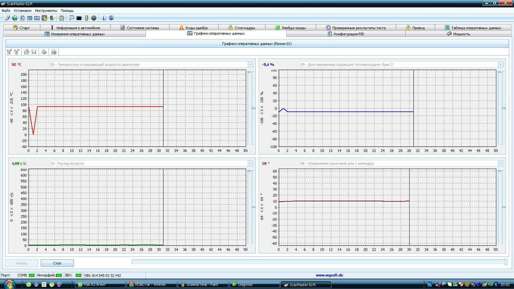514x289 pixels.
Task: Open the Коды ошибок tab
Action: coord(194,28)
